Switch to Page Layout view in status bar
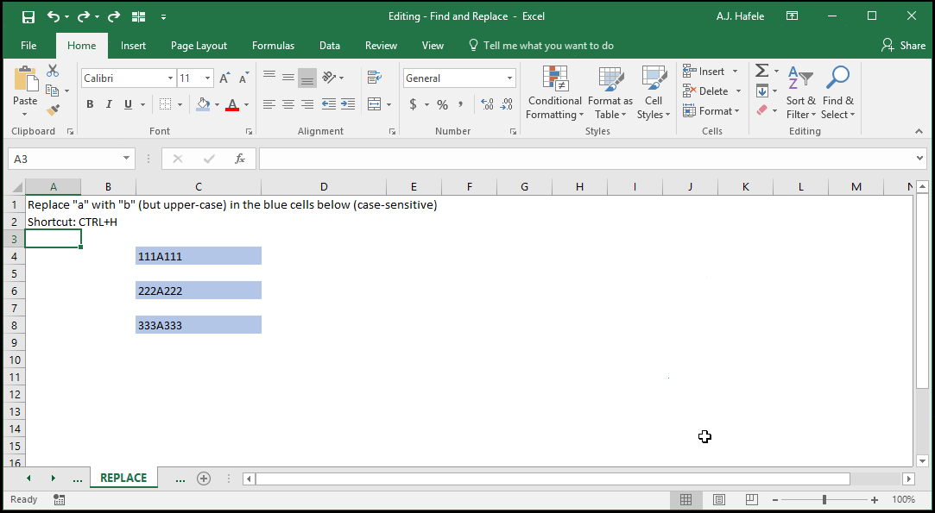 (x=719, y=499)
